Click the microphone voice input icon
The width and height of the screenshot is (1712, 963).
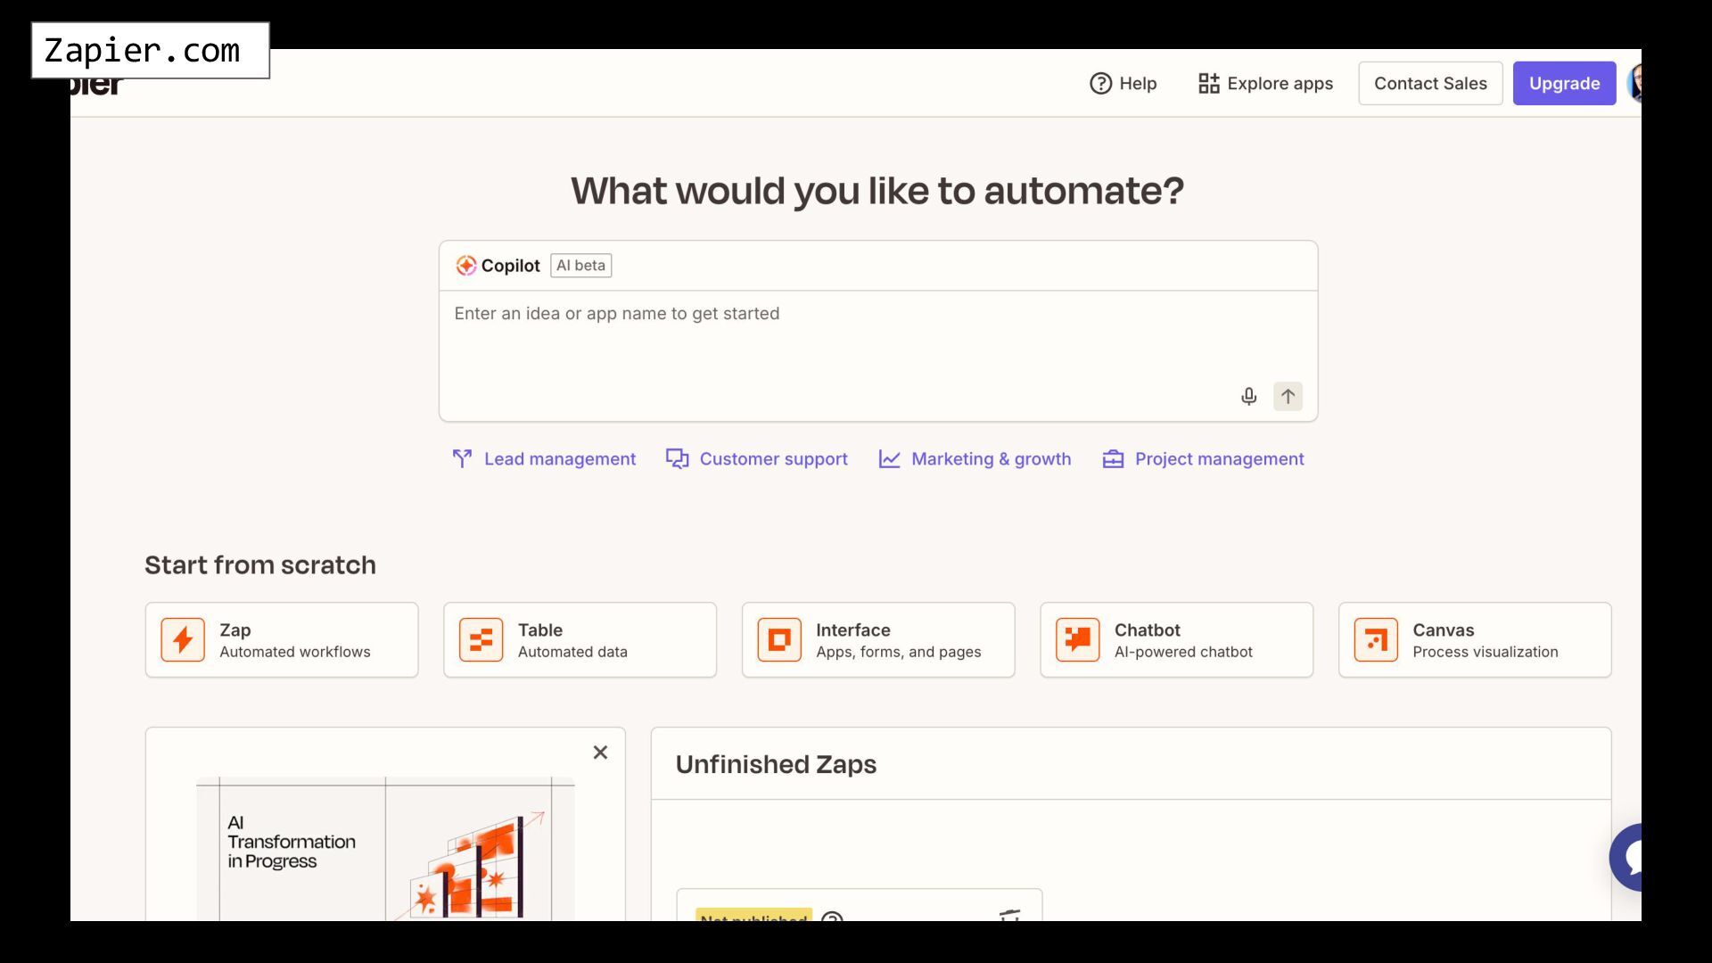(1248, 397)
